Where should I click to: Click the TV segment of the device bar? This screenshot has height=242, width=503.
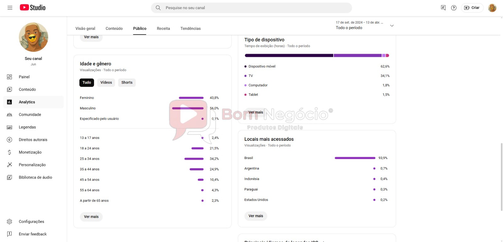tap(358, 56)
